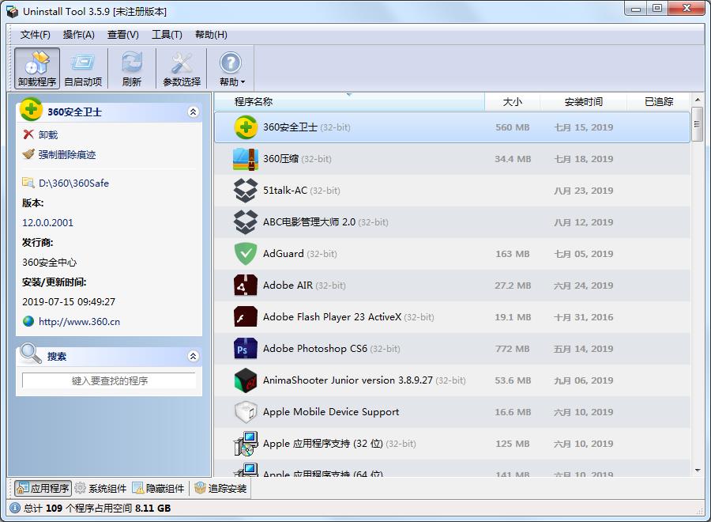Open the 自启动项 panel icon
The width and height of the screenshot is (711, 522).
click(84, 62)
